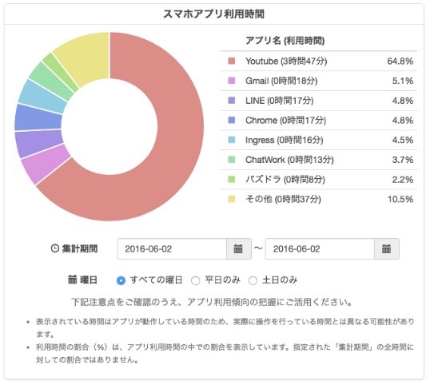Open the end date calendar picker
The width and height of the screenshot is (430, 385).
[386, 248]
